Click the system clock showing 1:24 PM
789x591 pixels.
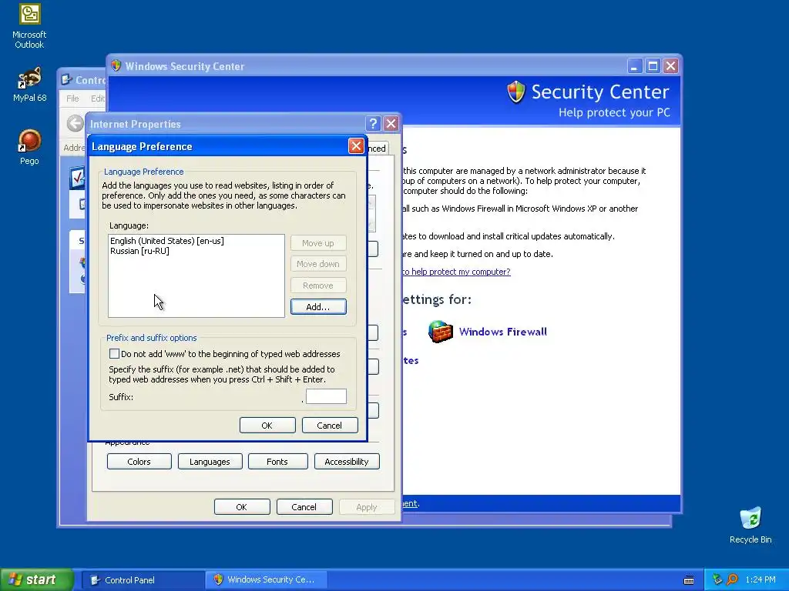coord(760,580)
